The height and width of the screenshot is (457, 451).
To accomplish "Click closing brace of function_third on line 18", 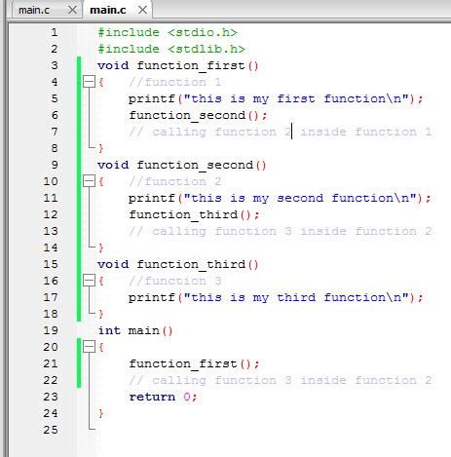I will click(x=101, y=314).
